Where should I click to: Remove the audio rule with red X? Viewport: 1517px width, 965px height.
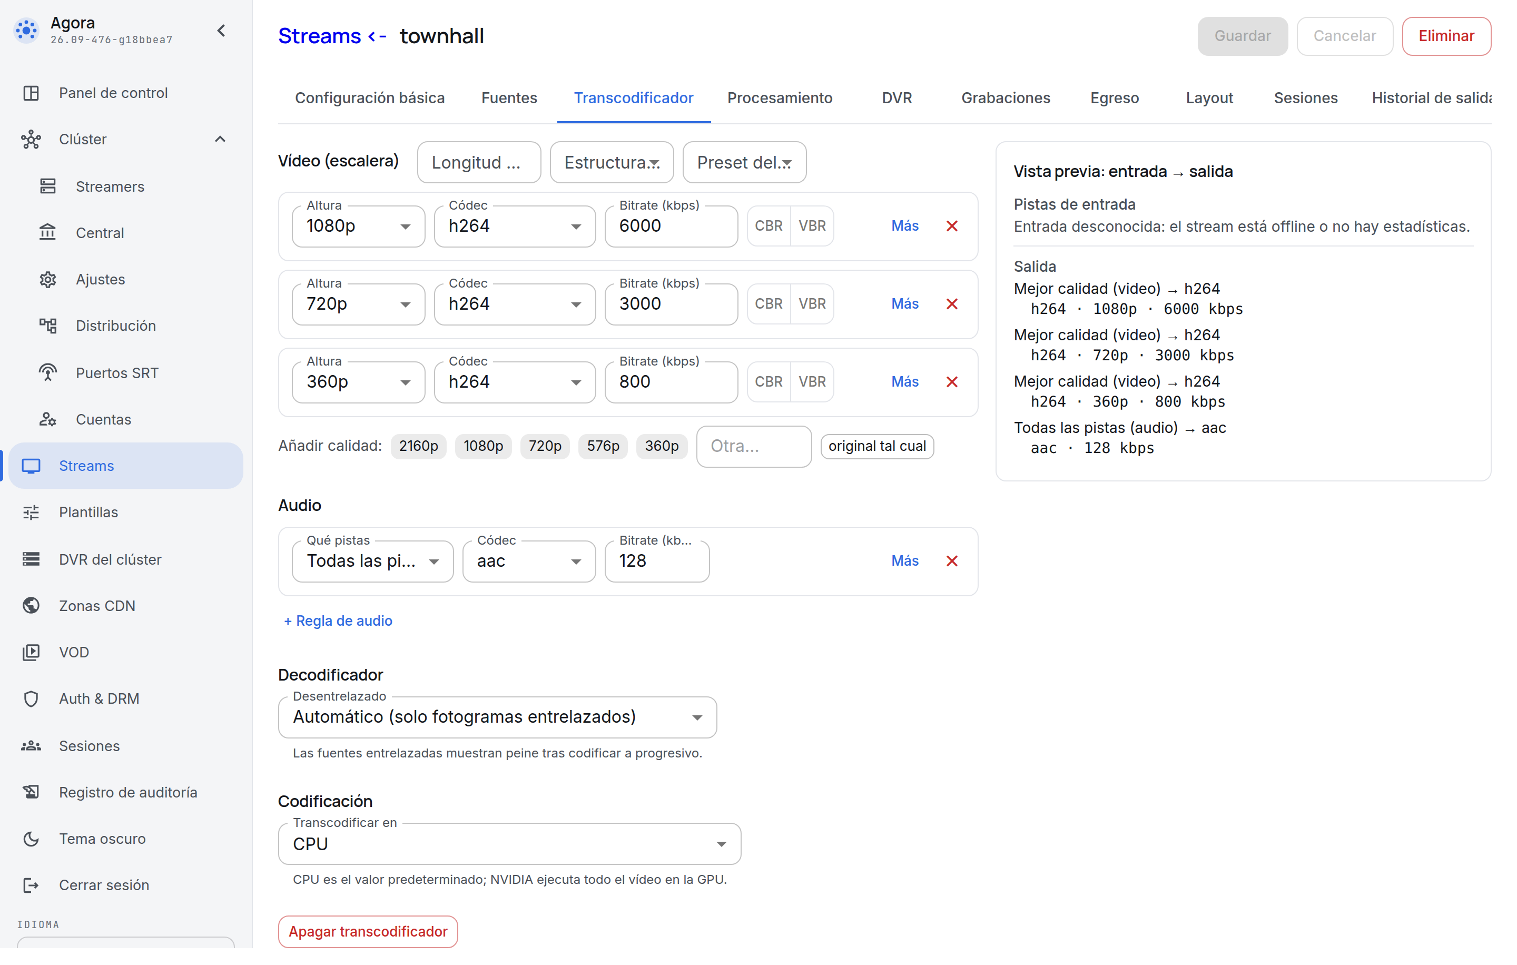(x=952, y=561)
